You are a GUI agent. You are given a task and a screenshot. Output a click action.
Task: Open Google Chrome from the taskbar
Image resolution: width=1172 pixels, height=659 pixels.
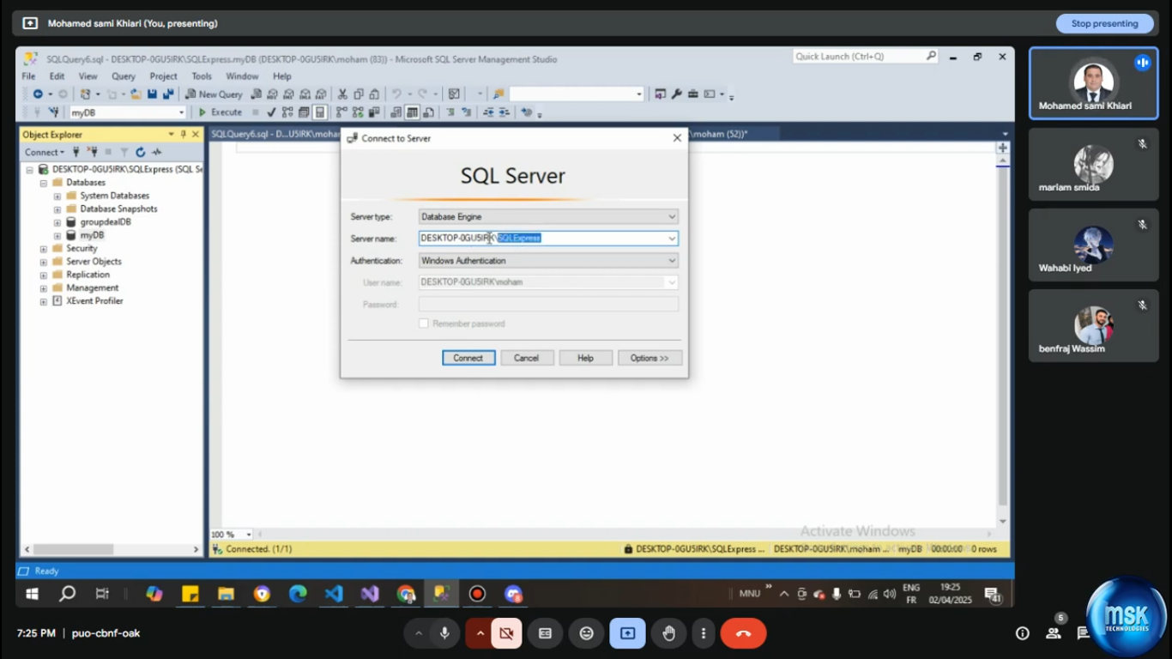406,594
